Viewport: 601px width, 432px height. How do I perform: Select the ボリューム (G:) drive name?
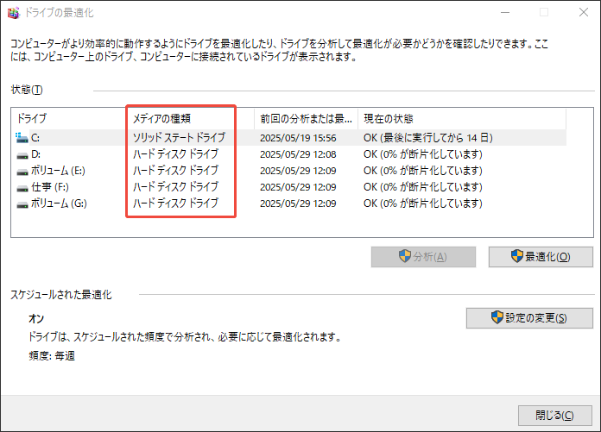point(59,203)
